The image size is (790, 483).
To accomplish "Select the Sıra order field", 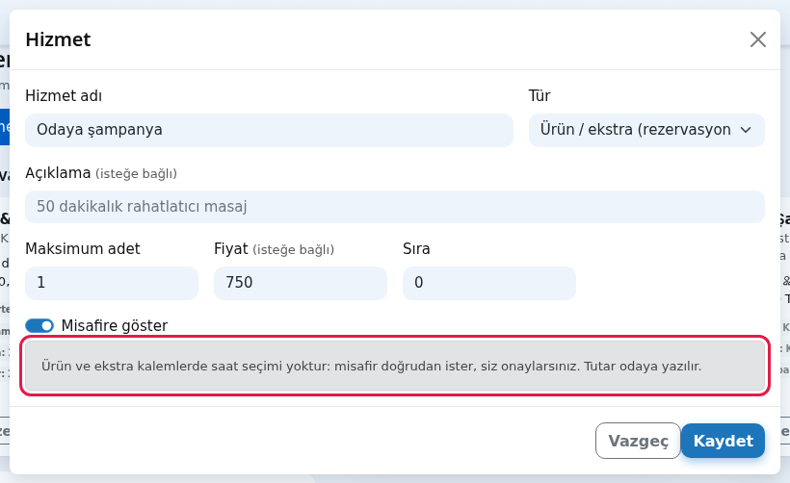I will tap(489, 283).
